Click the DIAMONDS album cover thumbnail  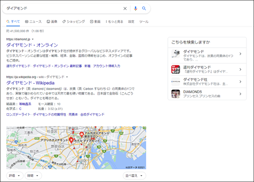pyautogui.click(x=176, y=94)
